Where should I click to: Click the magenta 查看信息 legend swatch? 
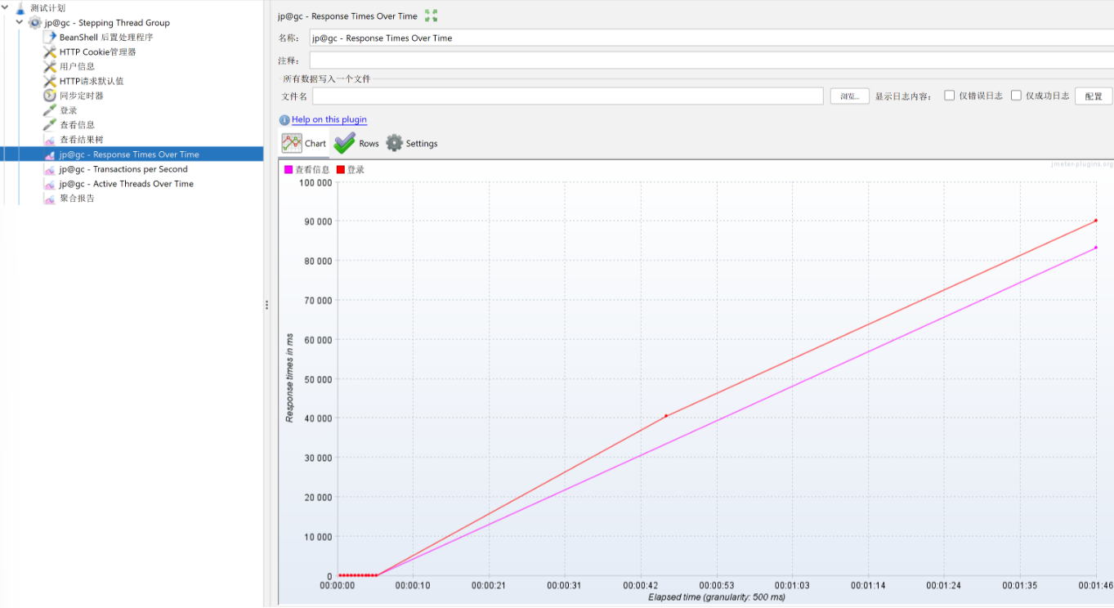(289, 170)
